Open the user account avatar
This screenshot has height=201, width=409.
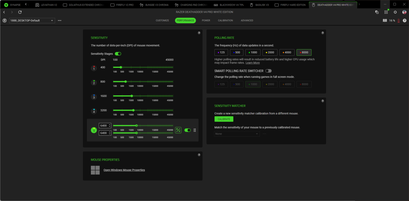click(404, 12)
